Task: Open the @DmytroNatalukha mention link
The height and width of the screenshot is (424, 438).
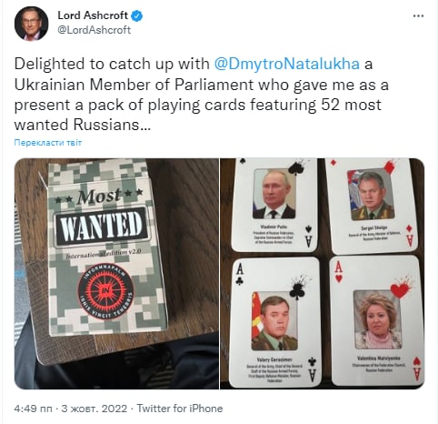Action: (287, 64)
